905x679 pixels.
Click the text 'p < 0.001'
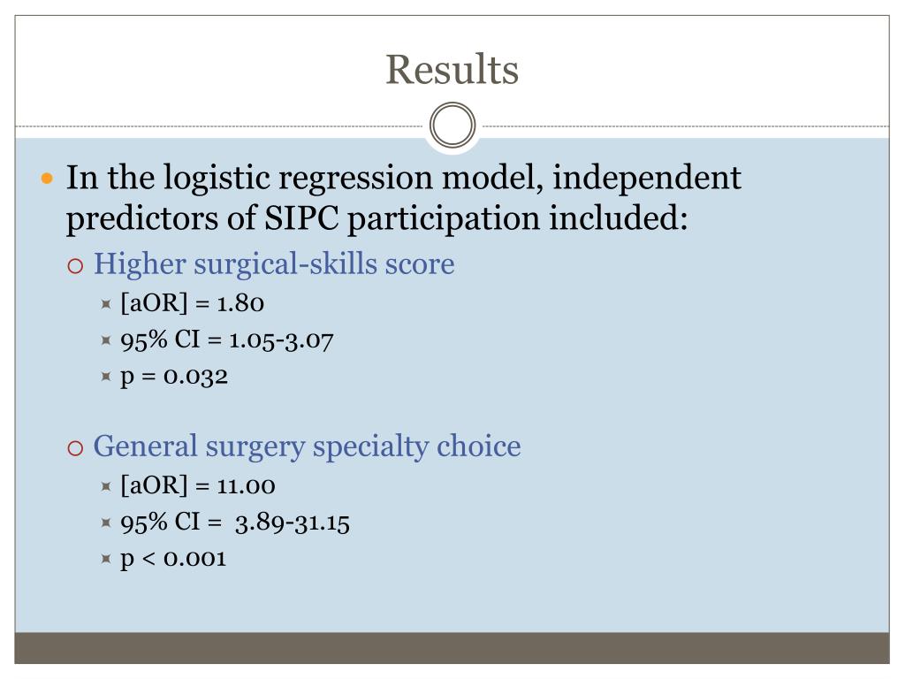173,559
